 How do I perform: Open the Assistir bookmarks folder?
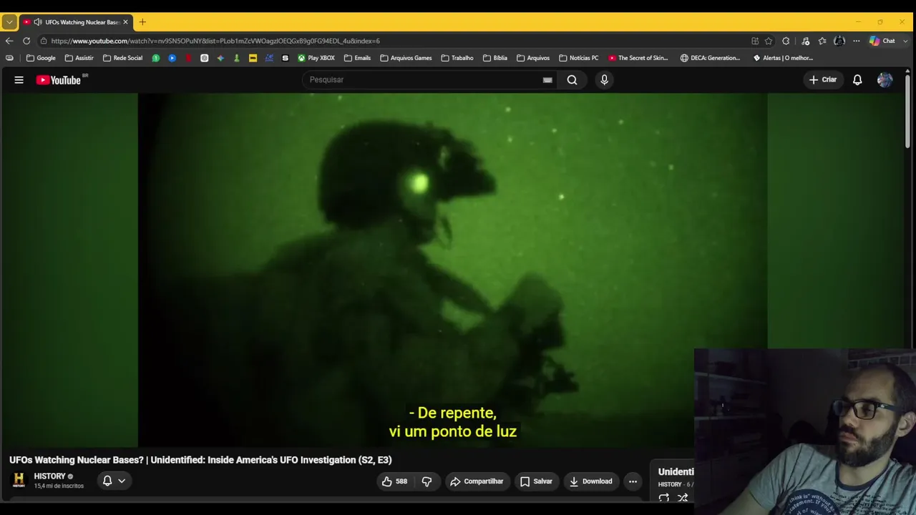tap(79, 58)
